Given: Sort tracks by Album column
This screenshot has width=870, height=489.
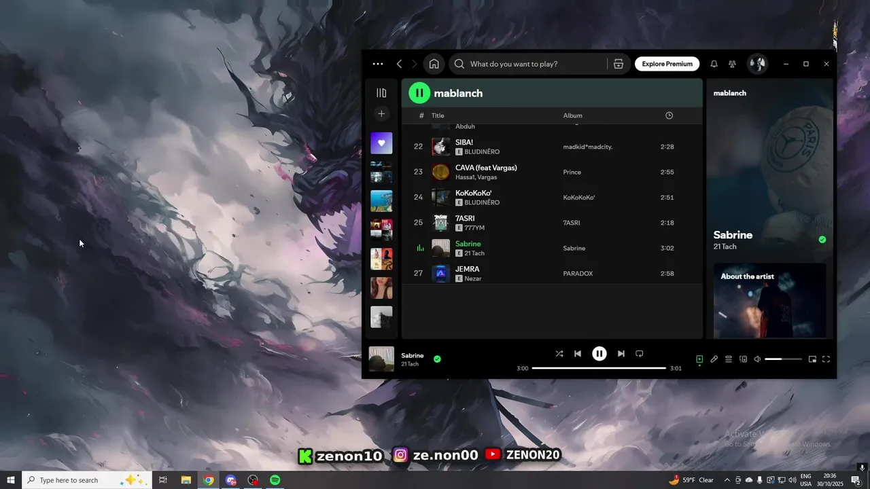Looking at the screenshot, I should click(572, 115).
